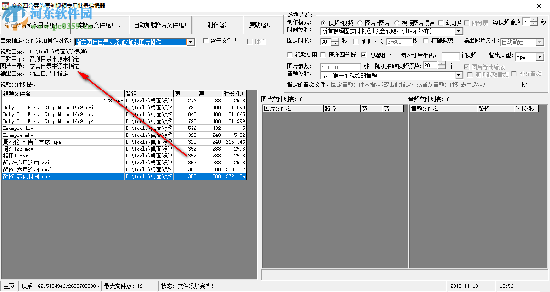Select 河东123.mov in video list
Screen dimensions: 550x292
(x=124, y=149)
